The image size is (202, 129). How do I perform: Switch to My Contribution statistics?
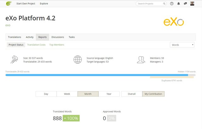tap(153, 94)
